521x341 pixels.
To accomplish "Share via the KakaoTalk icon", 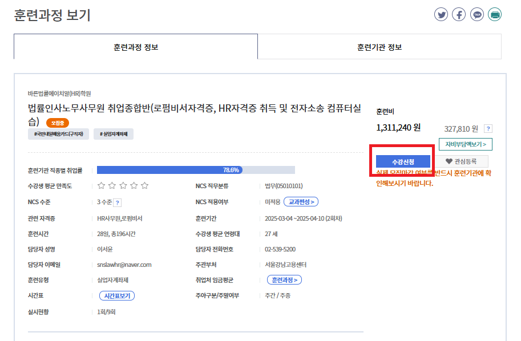I will [x=477, y=15].
